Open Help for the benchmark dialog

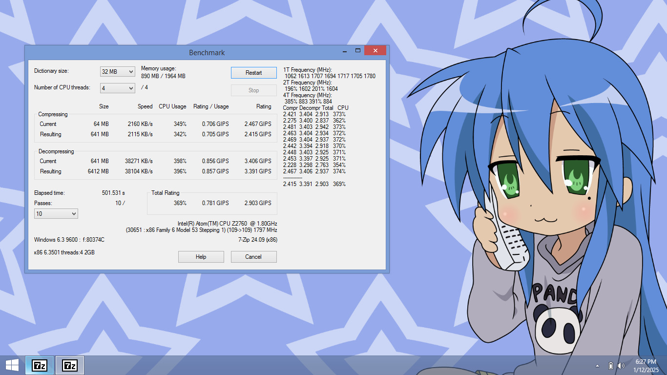coord(201,257)
